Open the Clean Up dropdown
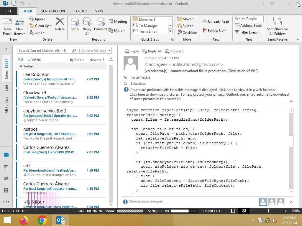 (x=41, y=26)
